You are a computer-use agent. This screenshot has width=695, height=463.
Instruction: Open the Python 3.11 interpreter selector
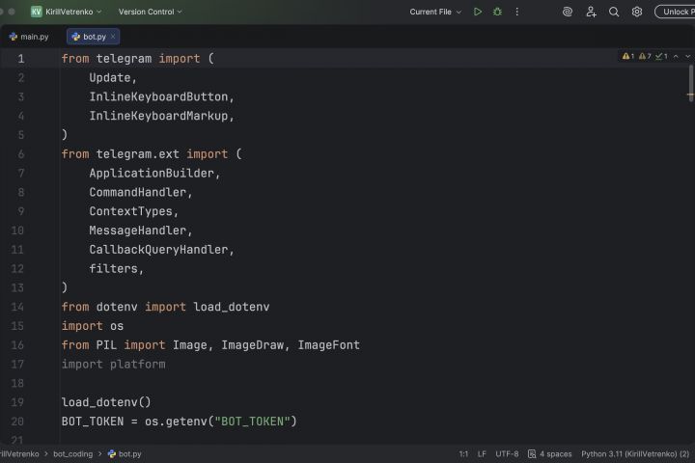coord(635,454)
